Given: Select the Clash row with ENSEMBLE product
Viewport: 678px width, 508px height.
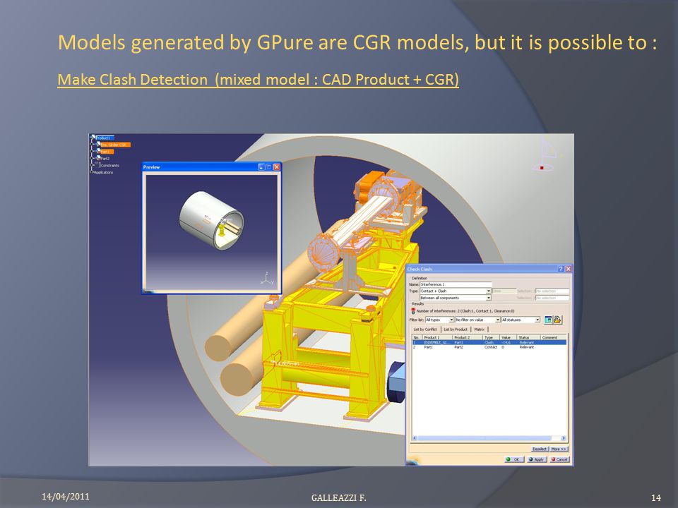Looking at the screenshot, I should pyautogui.click(x=489, y=343).
